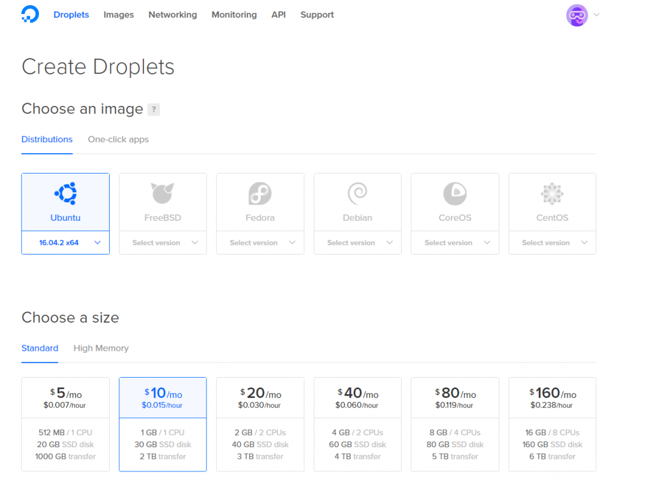Click the help question mark next to Choose an image
The width and height of the screenshot is (653, 481).
[154, 110]
